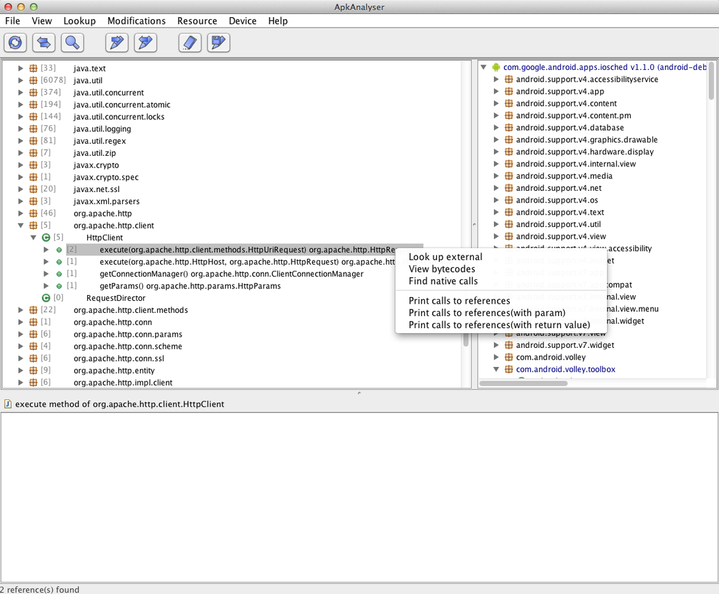Screen dimensions: 719x594
Task: Choose Print calls to references menu entry
Action: (x=501, y=301)
